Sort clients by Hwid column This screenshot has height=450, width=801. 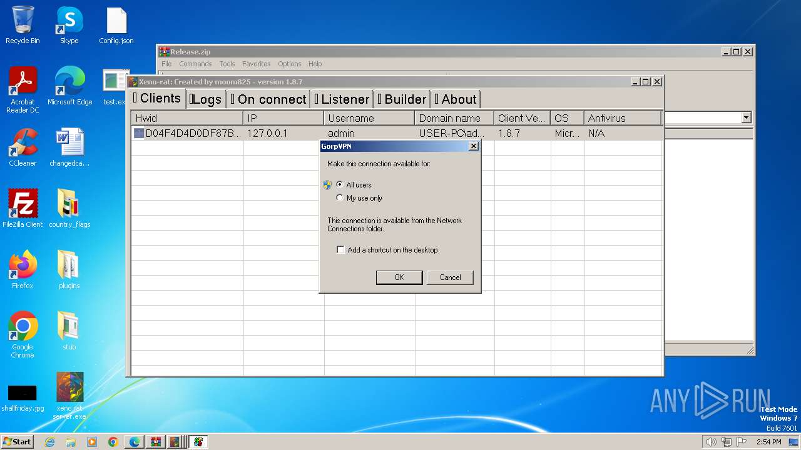187,118
